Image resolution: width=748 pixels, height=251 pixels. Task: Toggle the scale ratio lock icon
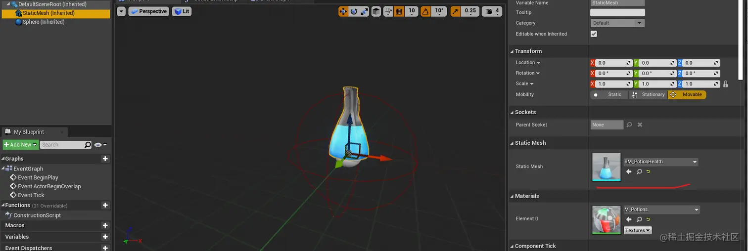coord(726,84)
